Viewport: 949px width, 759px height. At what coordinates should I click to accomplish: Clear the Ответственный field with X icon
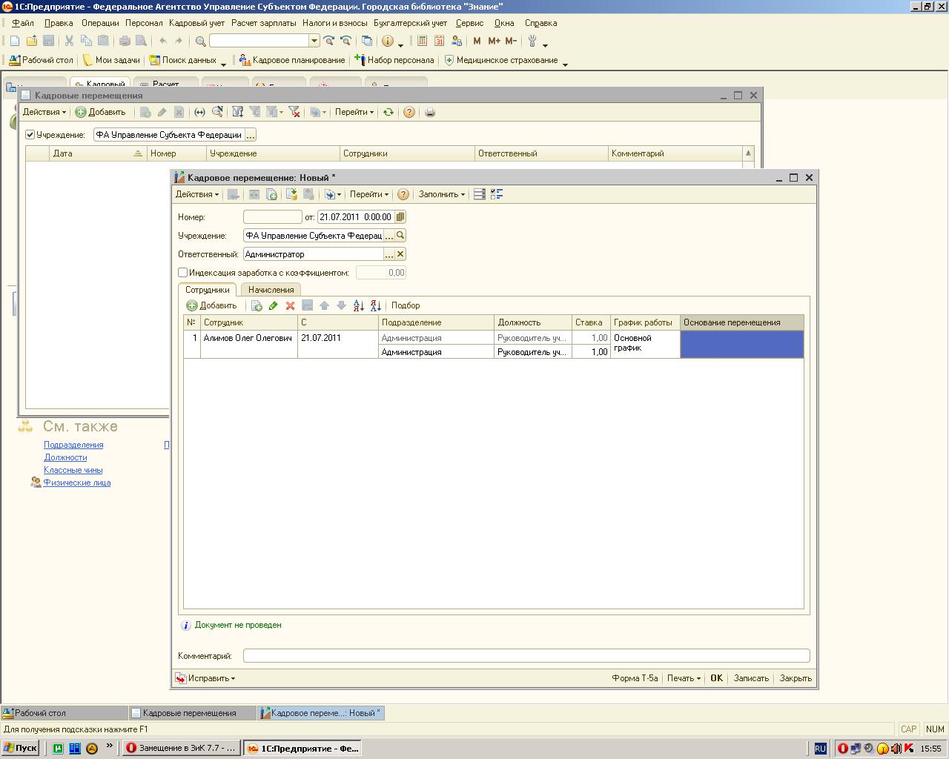click(400, 254)
